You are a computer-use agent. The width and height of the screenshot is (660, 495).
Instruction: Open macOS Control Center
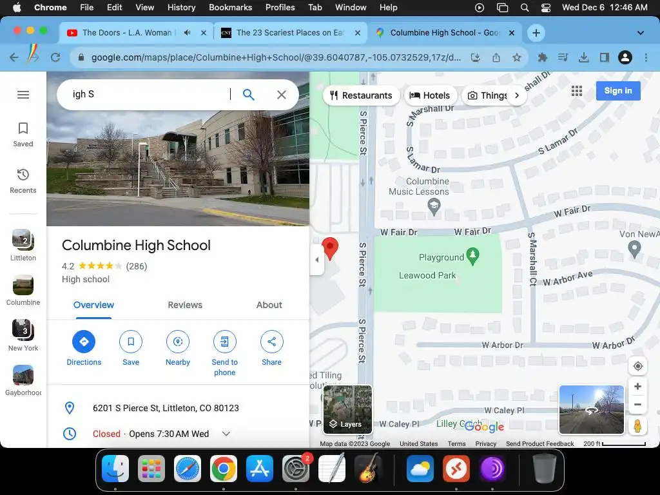(x=545, y=7)
